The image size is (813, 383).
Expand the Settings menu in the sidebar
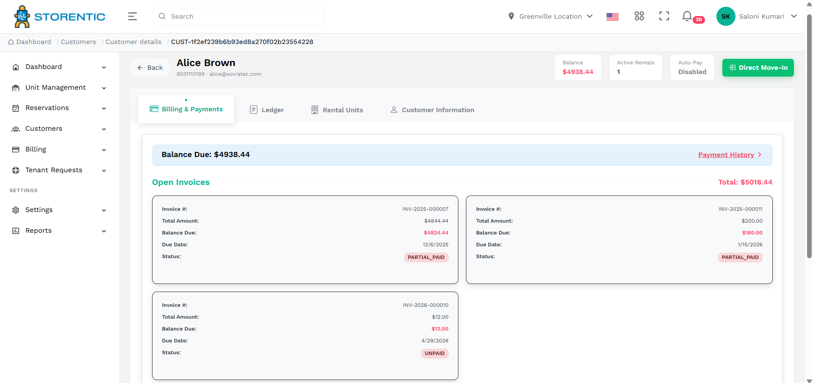[x=16, y=210]
